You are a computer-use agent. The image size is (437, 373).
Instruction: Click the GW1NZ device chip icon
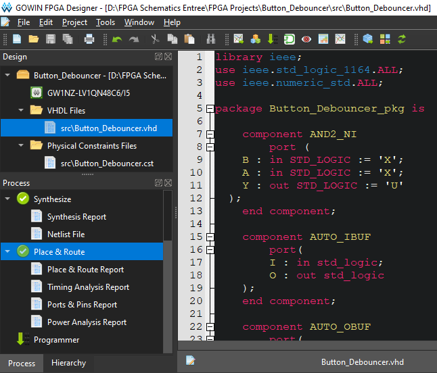pyautogui.click(x=37, y=93)
